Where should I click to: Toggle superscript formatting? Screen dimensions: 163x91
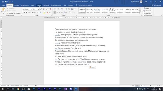pyautogui.click(x=37, y=12)
